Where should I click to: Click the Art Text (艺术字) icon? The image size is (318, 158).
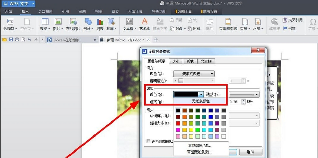[144, 24]
